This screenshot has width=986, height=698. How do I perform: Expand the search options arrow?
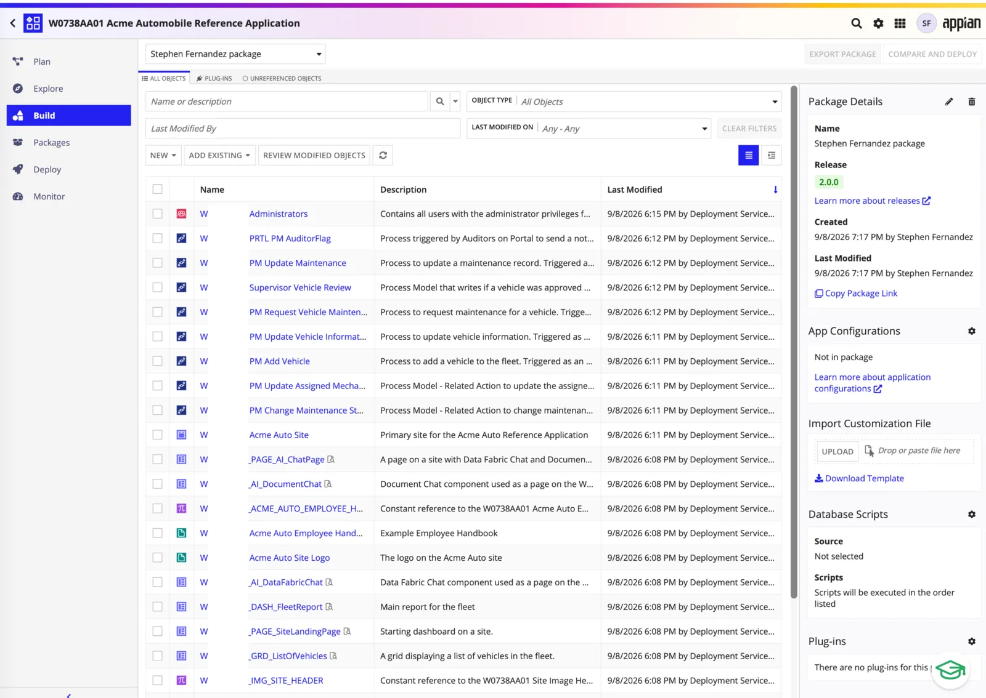(x=455, y=102)
